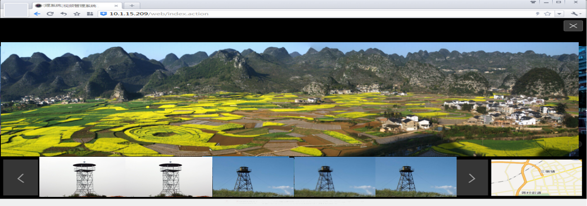Go back using the browser back arrow
587x206 pixels.
tap(37, 14)
